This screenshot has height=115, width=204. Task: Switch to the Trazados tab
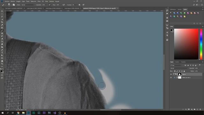coord(183,62)
